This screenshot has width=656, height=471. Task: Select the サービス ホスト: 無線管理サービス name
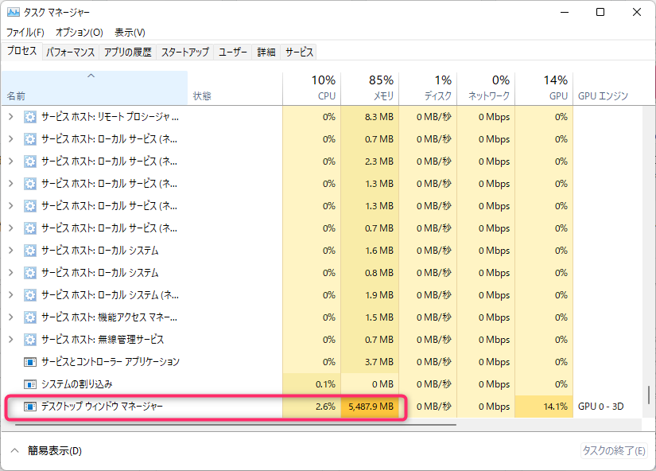click(x=103, y=340)
